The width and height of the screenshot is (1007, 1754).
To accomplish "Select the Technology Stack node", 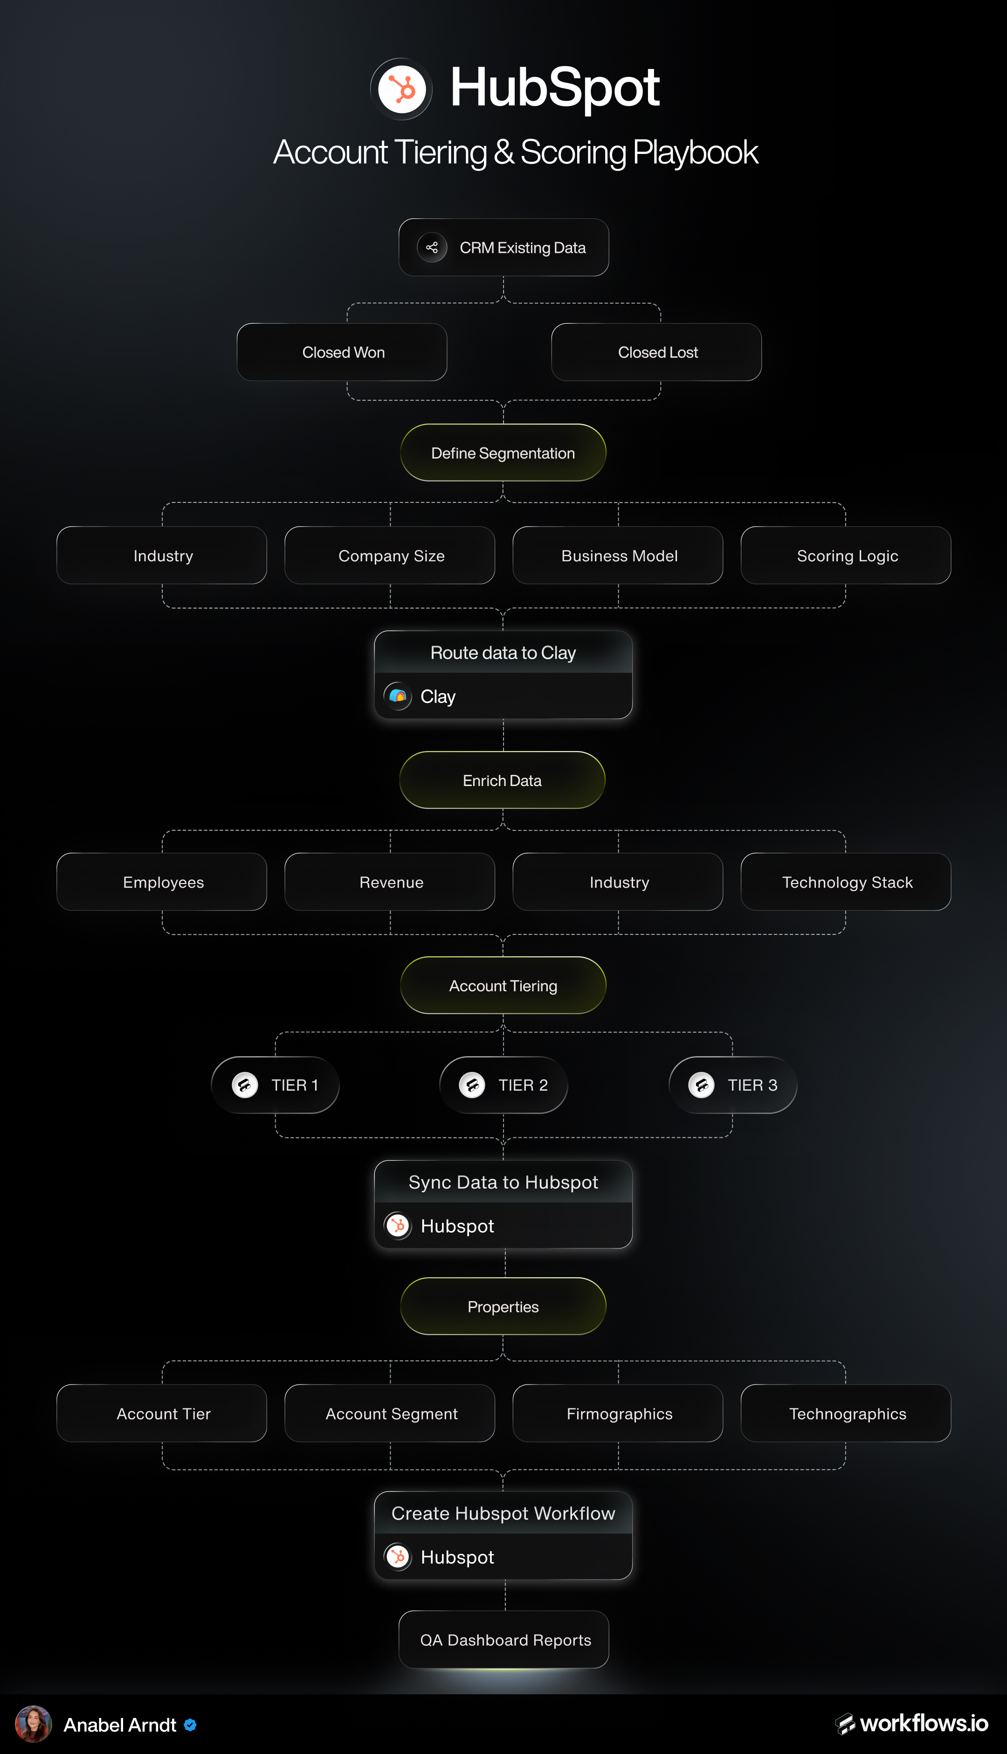I will click(x=846, y=882).
